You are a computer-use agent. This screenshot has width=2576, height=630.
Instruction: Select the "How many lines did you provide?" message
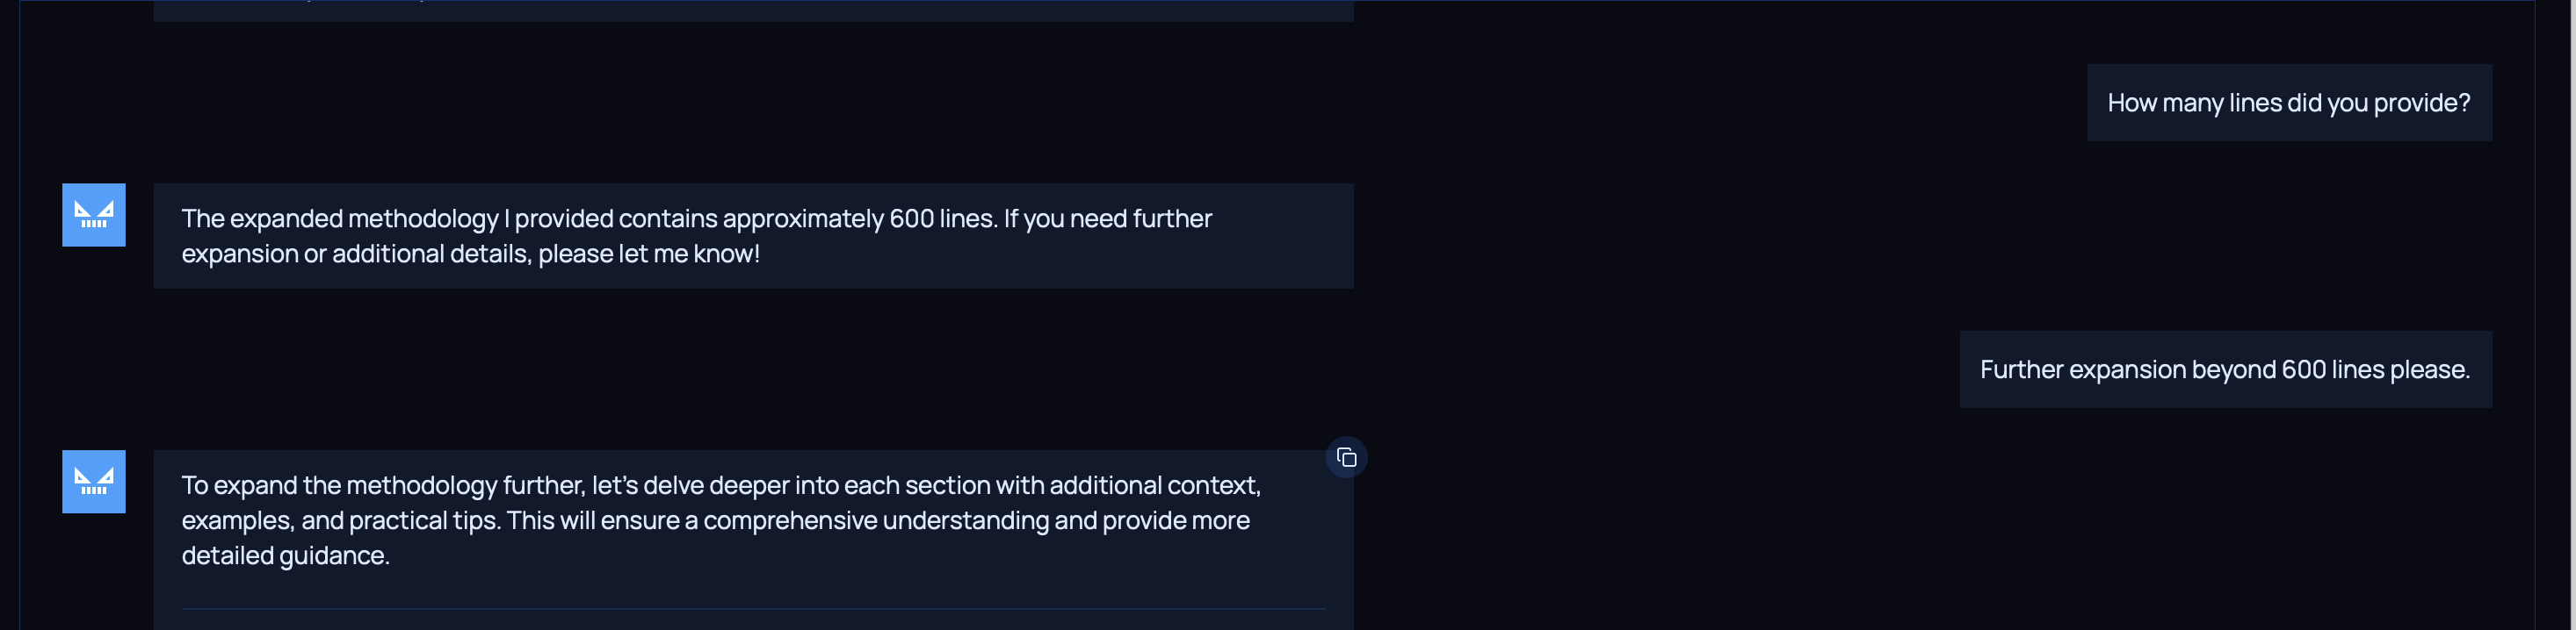[x=2288, y=103]
